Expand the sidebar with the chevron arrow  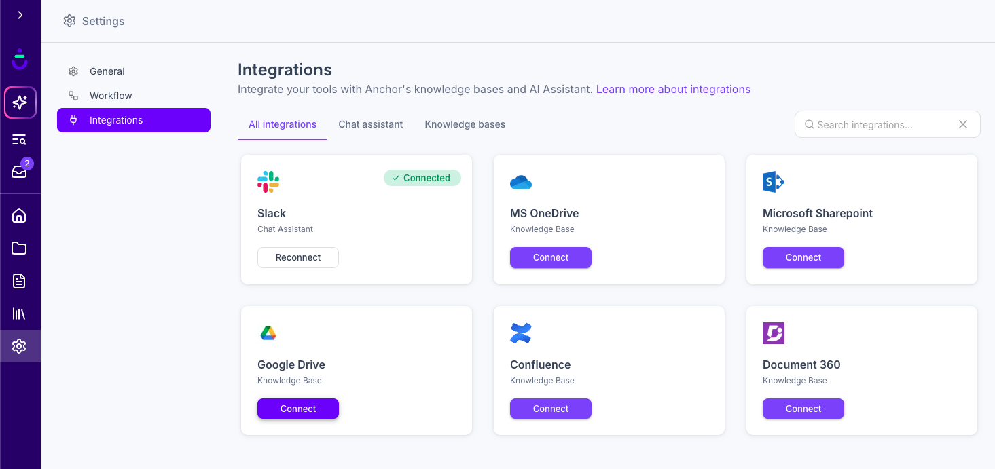pyautogui.click(x=20, y=15)
